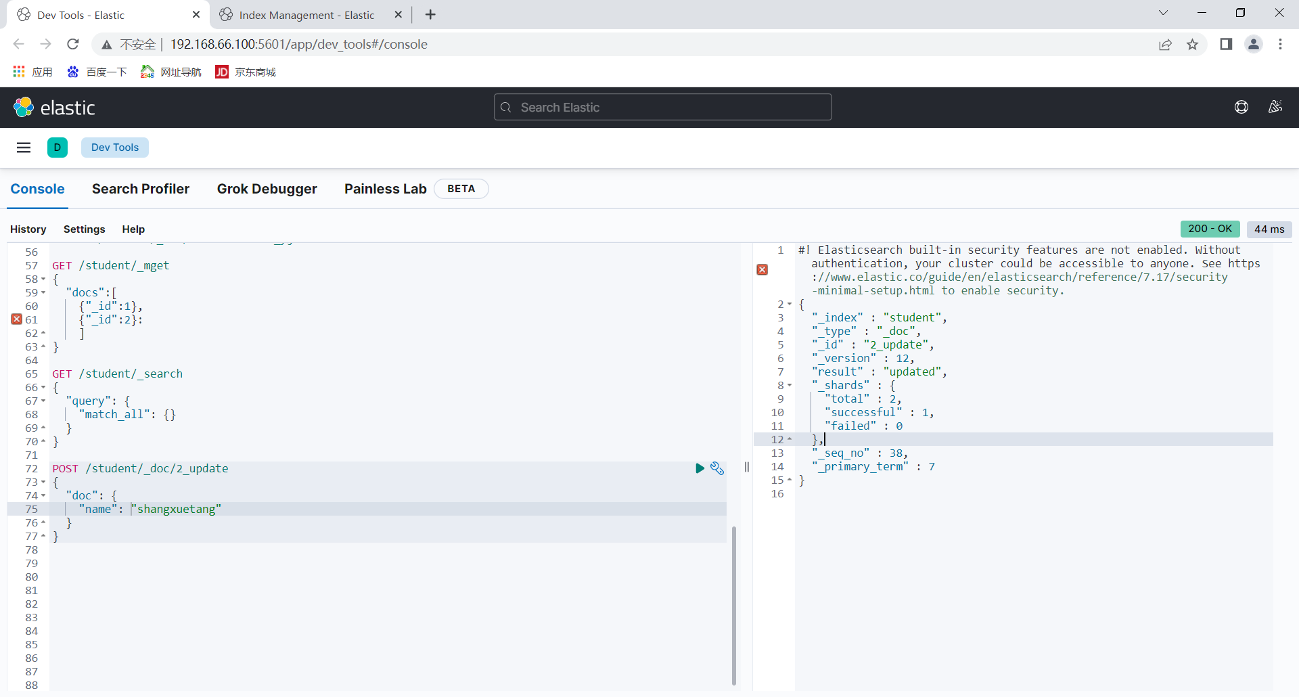
Task: Collapse the doc block at line 74
Action: [43, 496]
